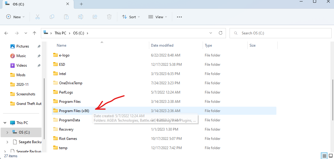334x159 pixels.
Task: Open Screenshots folder in sidebar
Action: click(26, 94)
